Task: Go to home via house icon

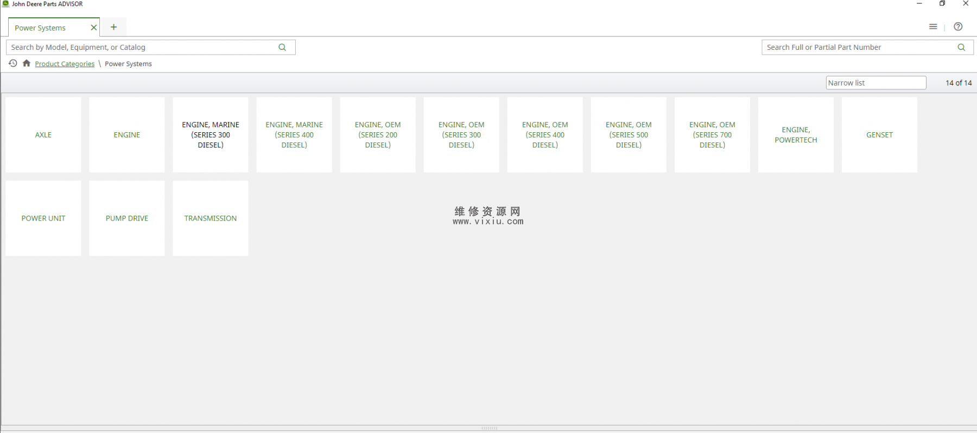Action: [x=27, y=63]
